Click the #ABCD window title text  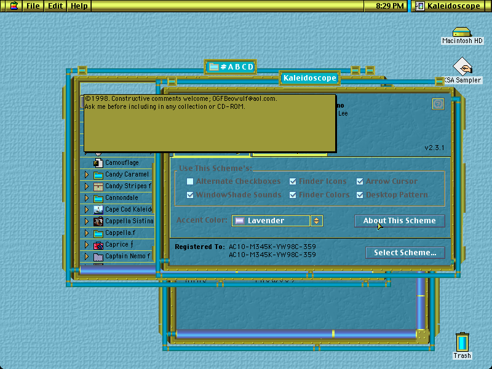coord(237,67)
